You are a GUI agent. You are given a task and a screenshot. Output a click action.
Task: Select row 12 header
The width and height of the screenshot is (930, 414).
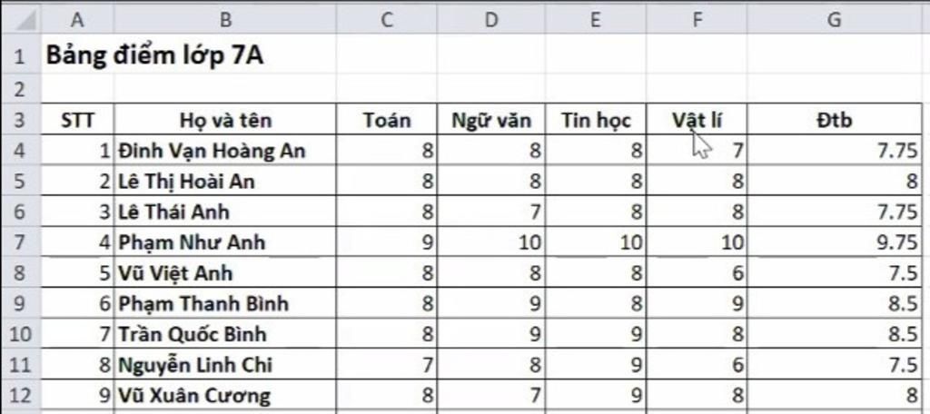click(x=20, y=396)
